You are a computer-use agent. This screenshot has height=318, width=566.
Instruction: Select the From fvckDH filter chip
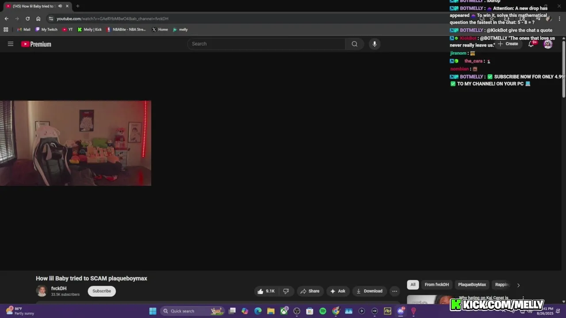[x=437, y=285]
